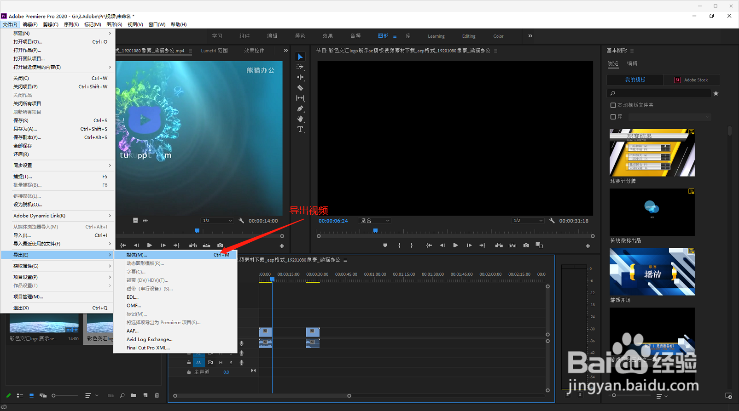Click Export Frame camera in source monitor
This screenshot has width=739, height=411.
tap(220, 245)
